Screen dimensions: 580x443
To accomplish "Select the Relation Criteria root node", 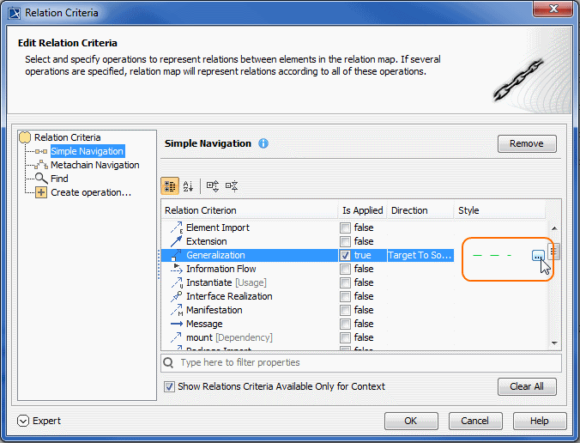I will 68,137.
